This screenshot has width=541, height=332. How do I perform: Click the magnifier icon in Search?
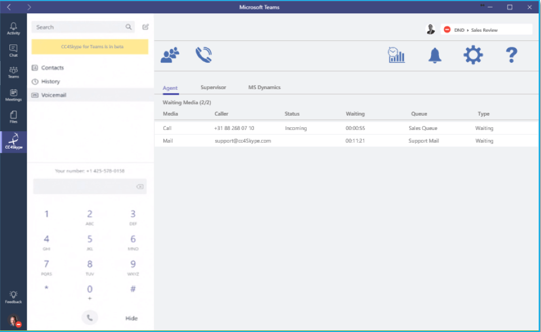tap(128, 27)
